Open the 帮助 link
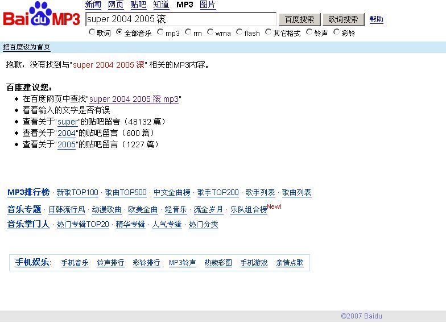The height and width of the screenshot is (335, 446). (377, 19)
